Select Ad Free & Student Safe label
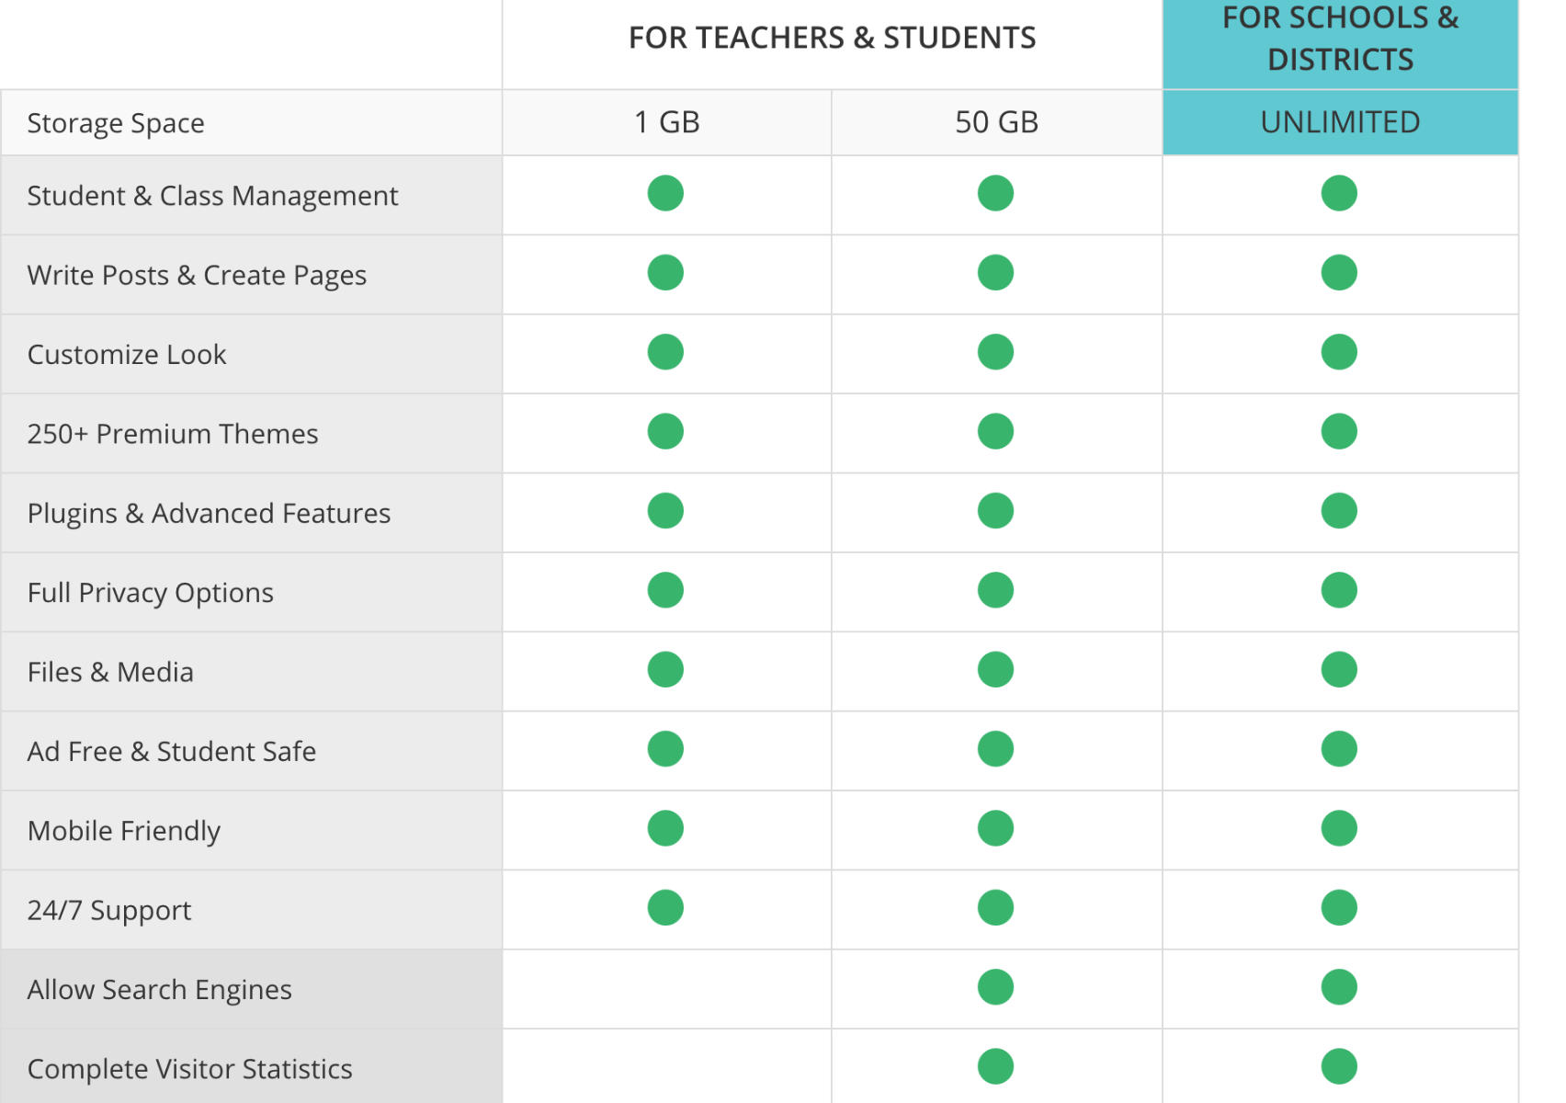 tap(172, 751)
